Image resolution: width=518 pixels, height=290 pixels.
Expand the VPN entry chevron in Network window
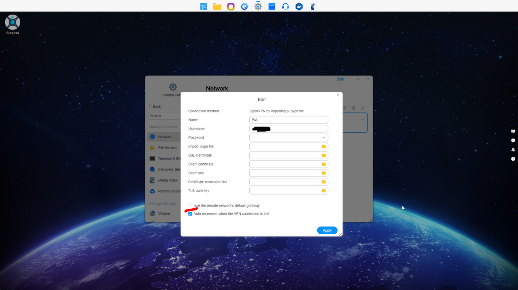[x=363, y=120]
